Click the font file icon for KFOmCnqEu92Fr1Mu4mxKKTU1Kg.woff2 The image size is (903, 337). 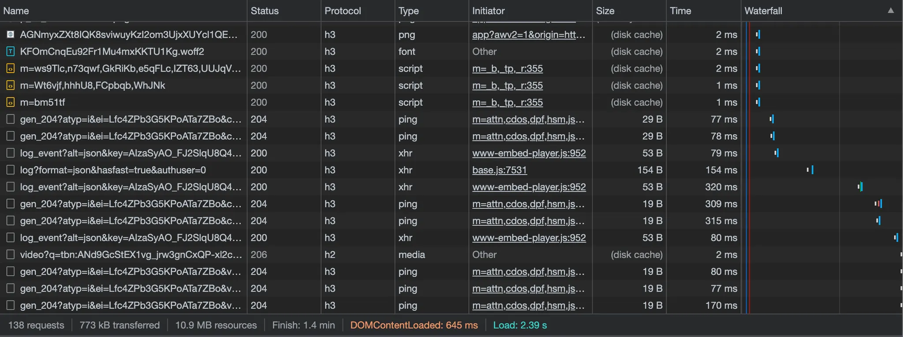tap(11, 51)
